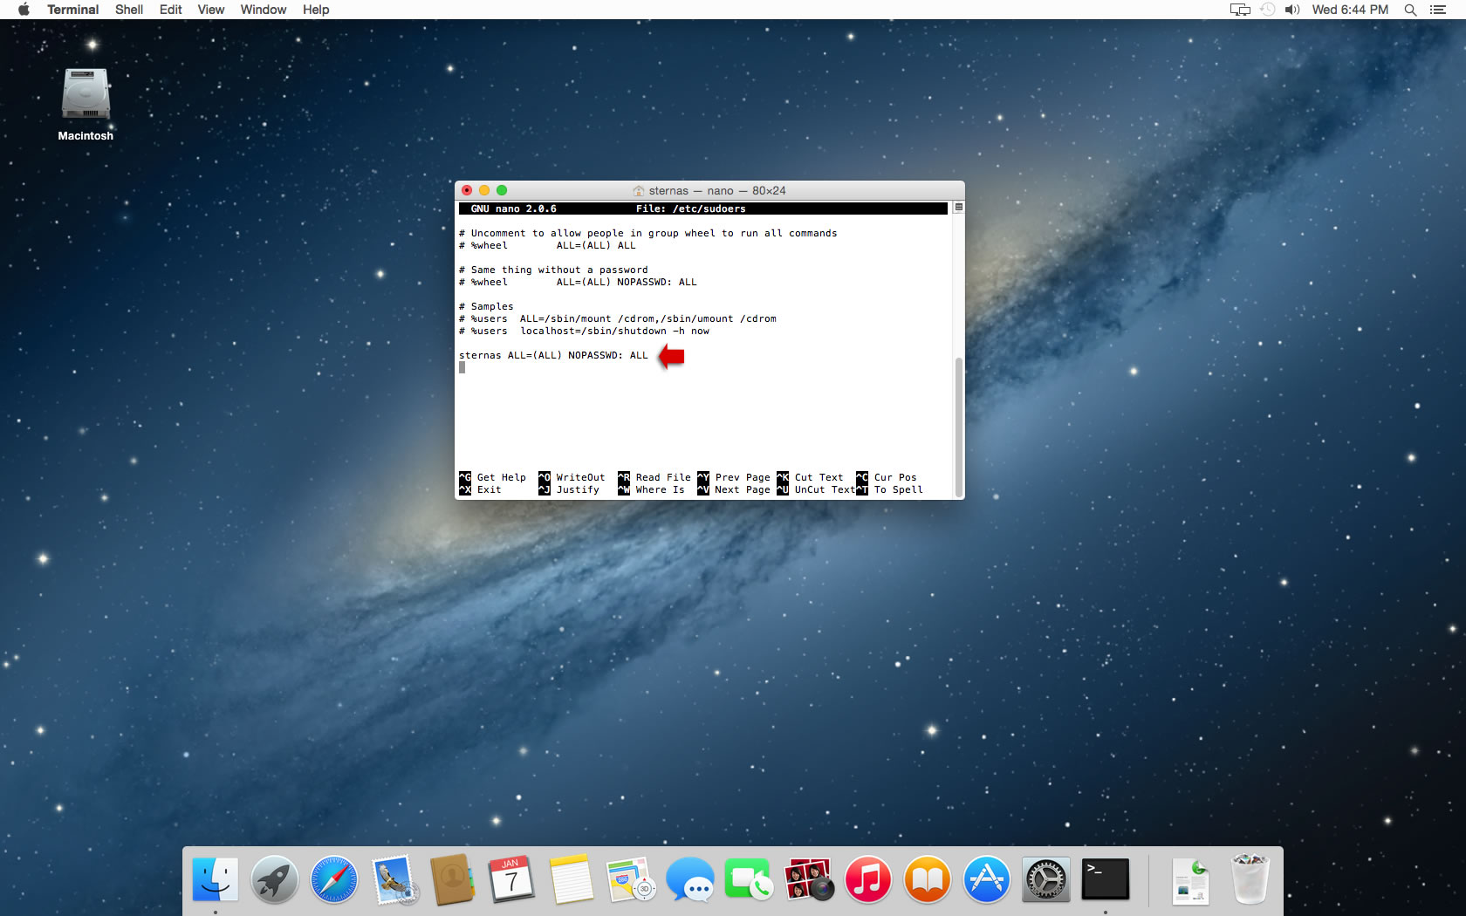This screenshot has width=1466, height=916.
Task: Open Messages speech bubble icon
Action: (x=690, y=879)
